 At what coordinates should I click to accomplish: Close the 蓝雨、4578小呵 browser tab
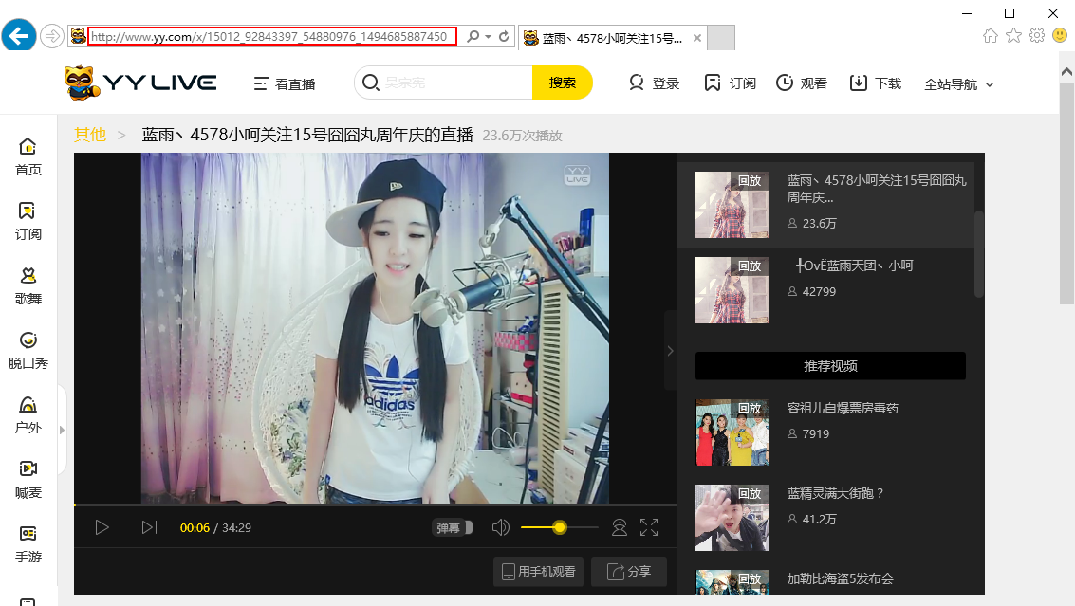coord(697,38)
